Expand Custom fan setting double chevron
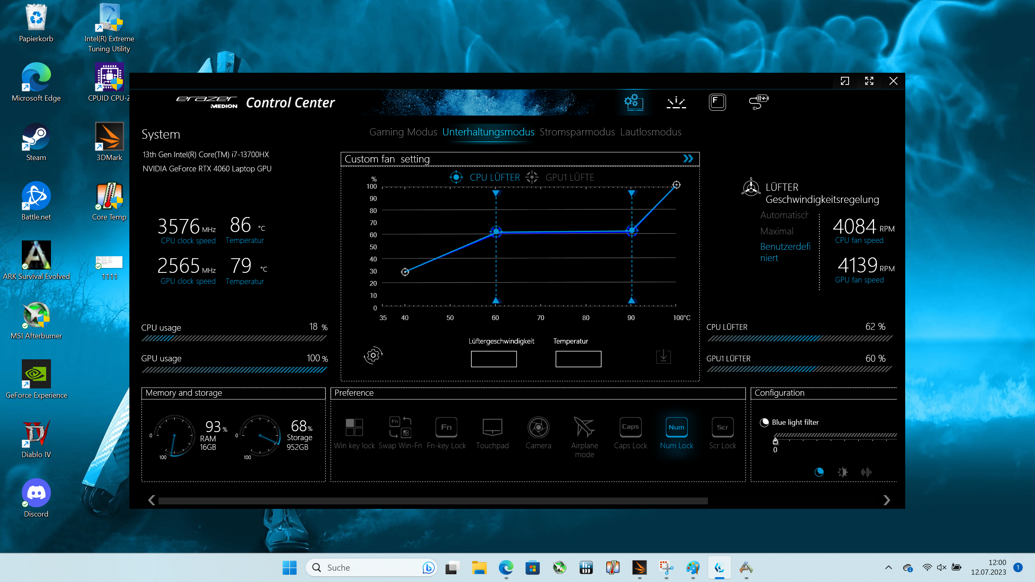This screenshot has height=582, width=1035. pos(688,159)
